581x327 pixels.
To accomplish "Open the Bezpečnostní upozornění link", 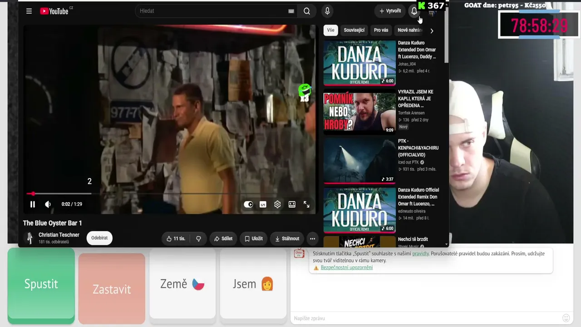I will coord(347,268).
